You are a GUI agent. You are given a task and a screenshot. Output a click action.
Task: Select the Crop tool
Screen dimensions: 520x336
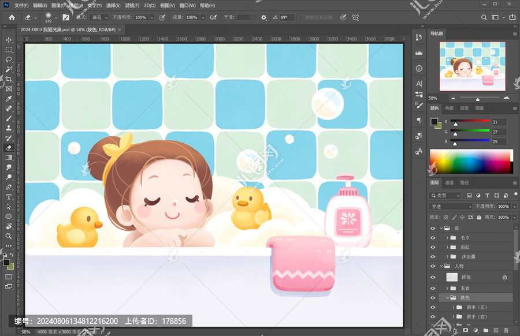click(x=9, y=79)
